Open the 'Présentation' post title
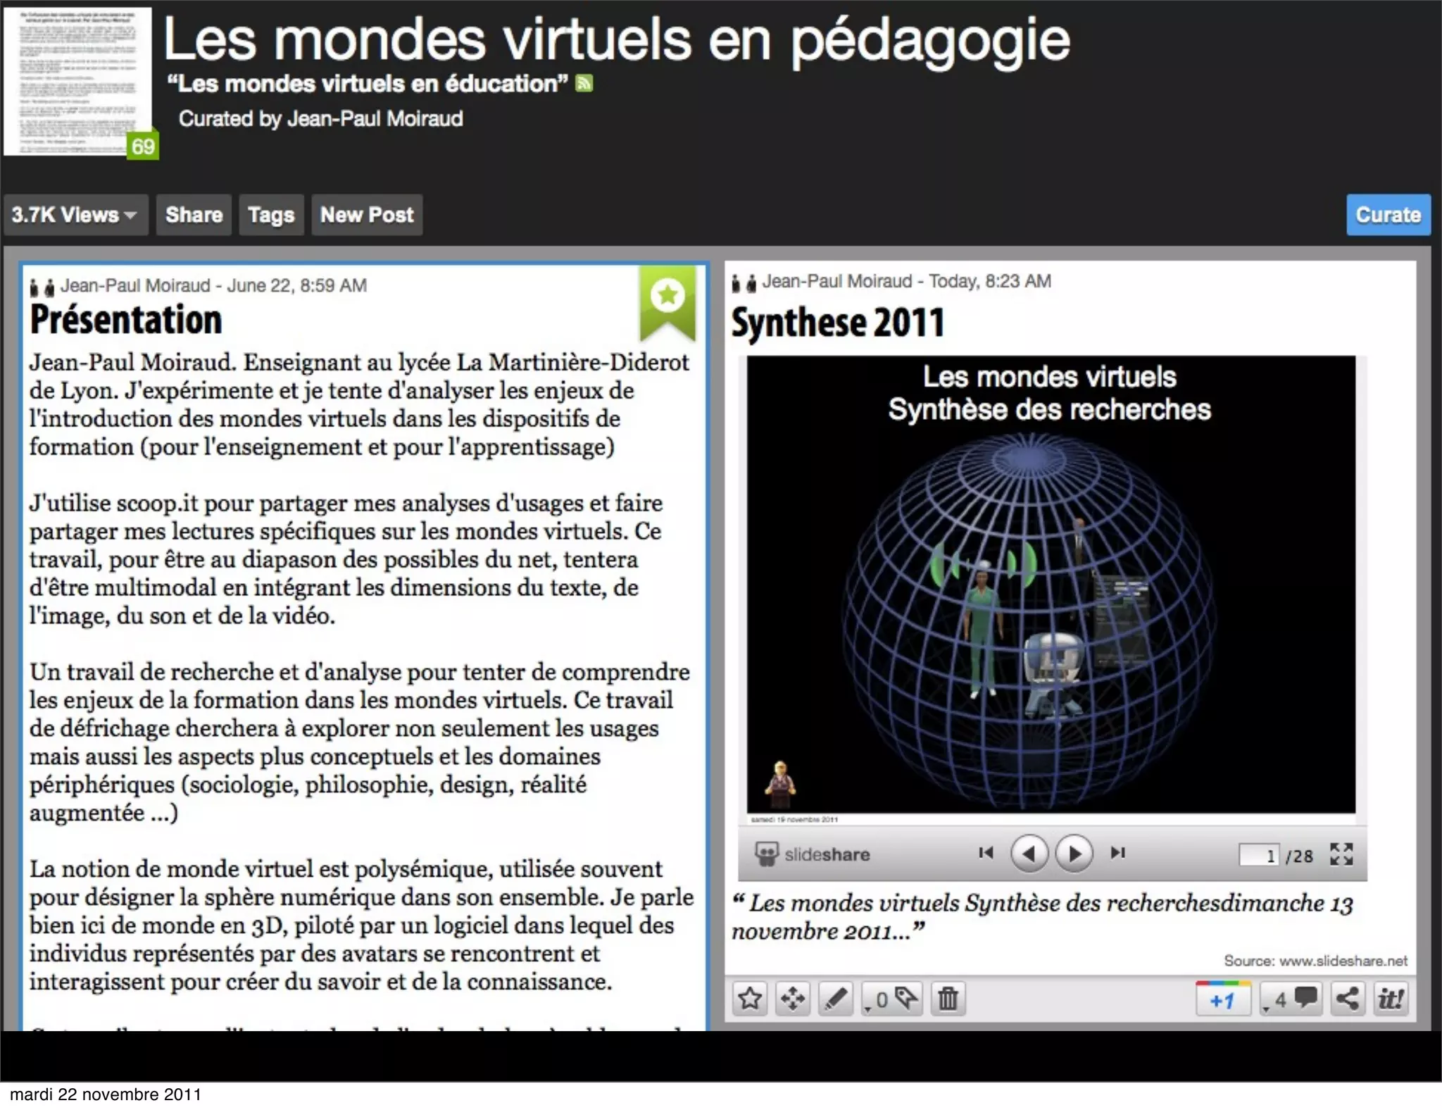This screenshot has height=1110, width=1442. tap(125, 320)
